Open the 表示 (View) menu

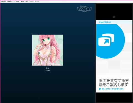[x=27, y=2]
